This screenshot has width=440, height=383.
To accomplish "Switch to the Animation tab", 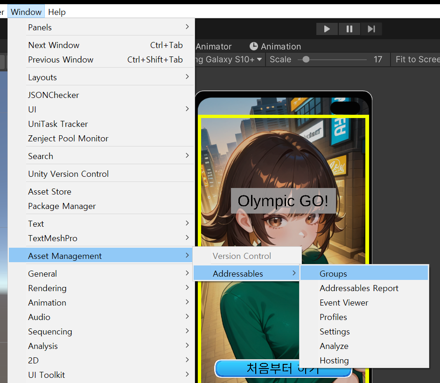I will [275, 46].
